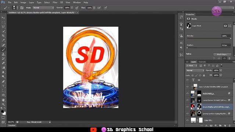Open the Filter menu
This screenshot has width=235, height=132.
coord(55,3)
